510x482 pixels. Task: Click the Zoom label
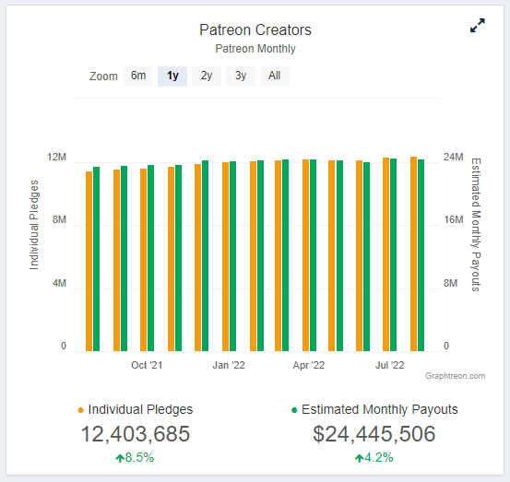pyautogui.click(x=103, y=76)
